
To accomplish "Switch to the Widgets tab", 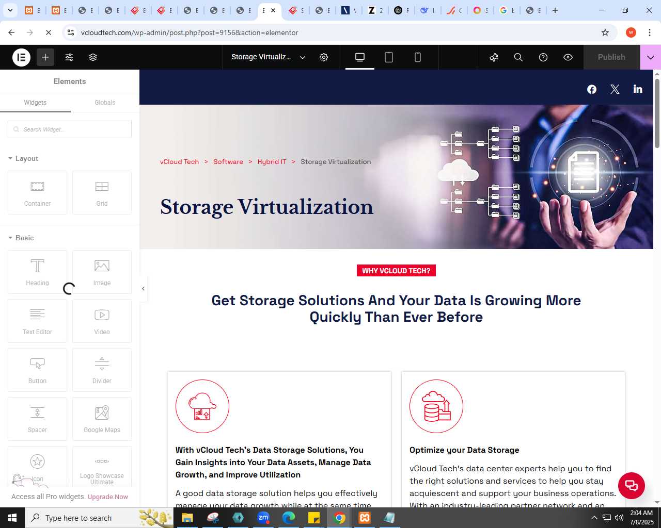I will coord(35,103).
